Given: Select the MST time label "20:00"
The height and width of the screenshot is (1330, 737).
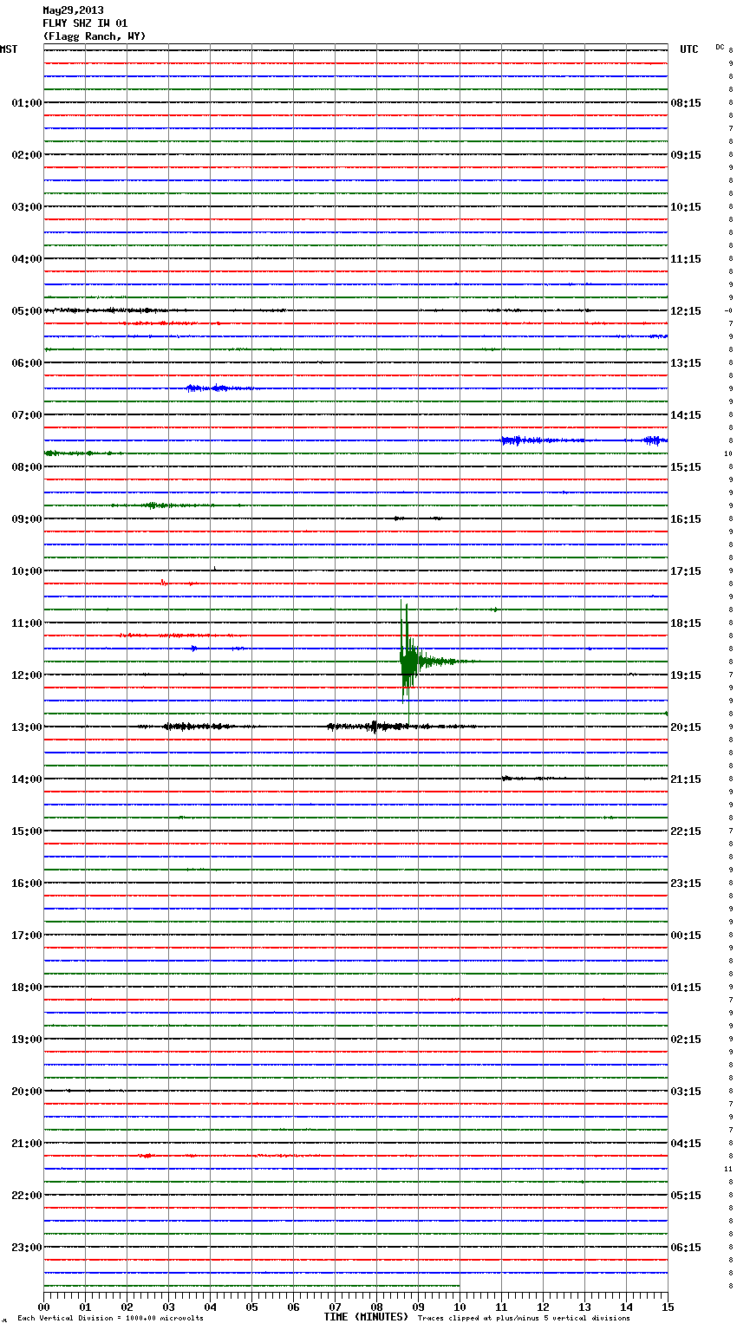Looking at the screenshot, I should coord(27,1092).
